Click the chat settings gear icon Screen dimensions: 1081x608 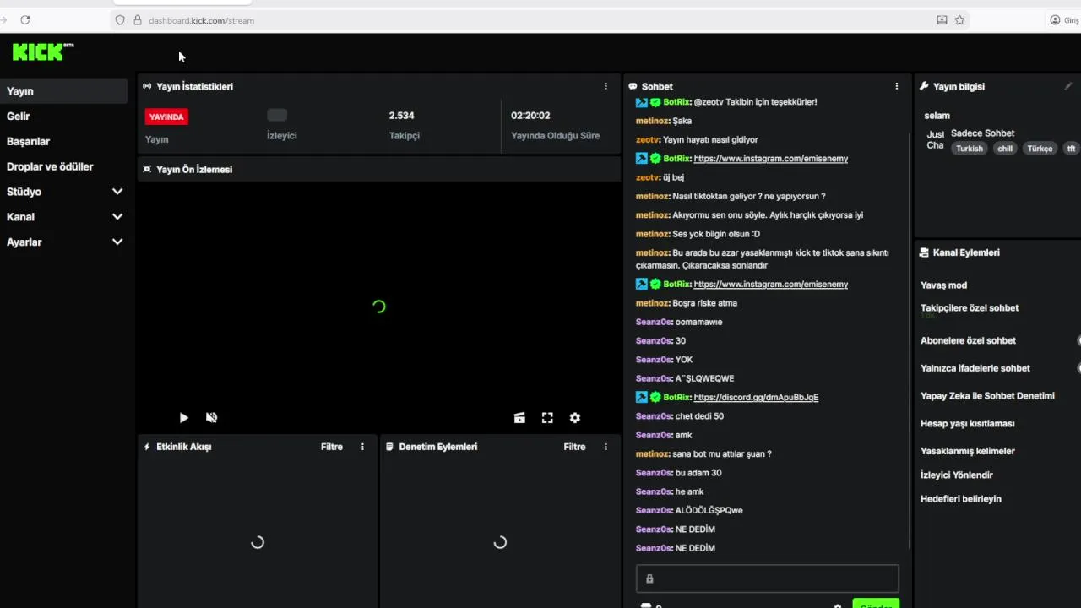pyautogui.click(x=838, y=605)
